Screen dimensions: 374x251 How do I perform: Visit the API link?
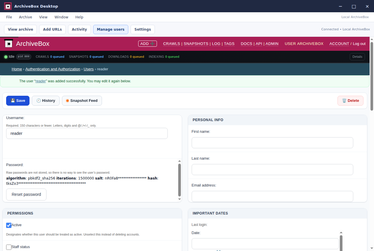point(259,44)
